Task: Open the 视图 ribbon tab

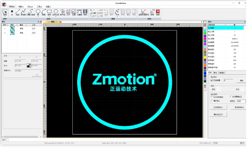Action: 21,7
